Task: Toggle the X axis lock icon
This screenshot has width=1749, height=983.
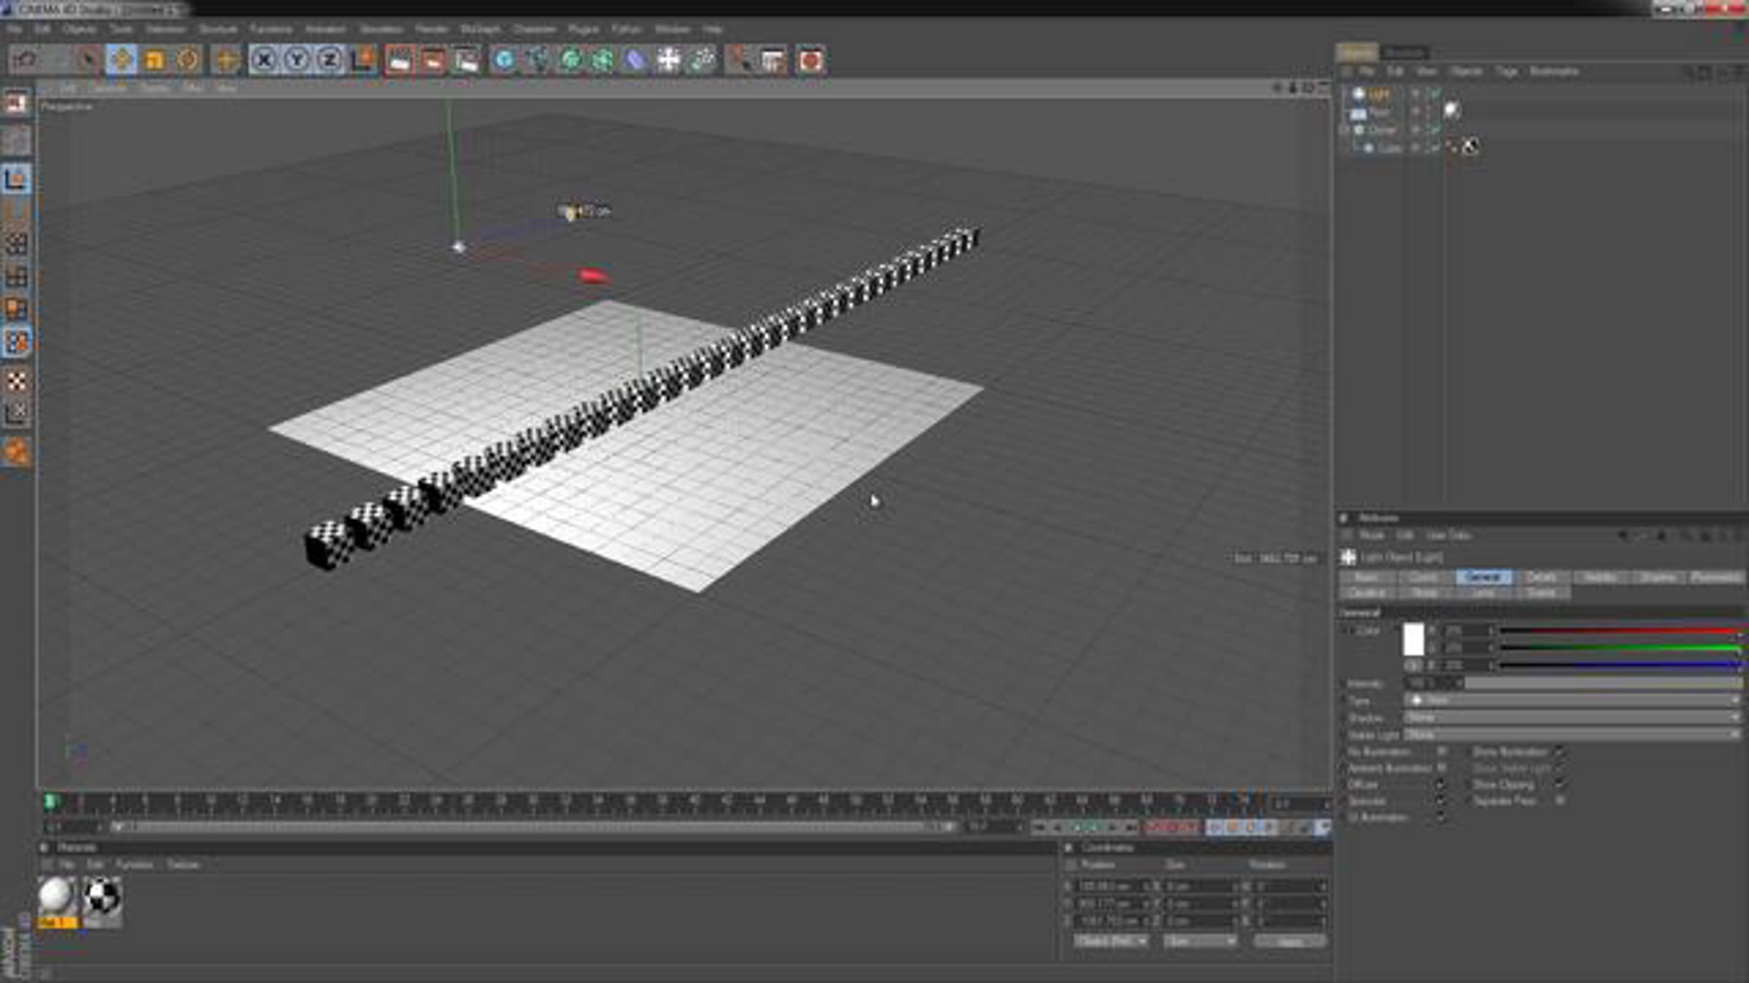Action: tap(264, 60)
